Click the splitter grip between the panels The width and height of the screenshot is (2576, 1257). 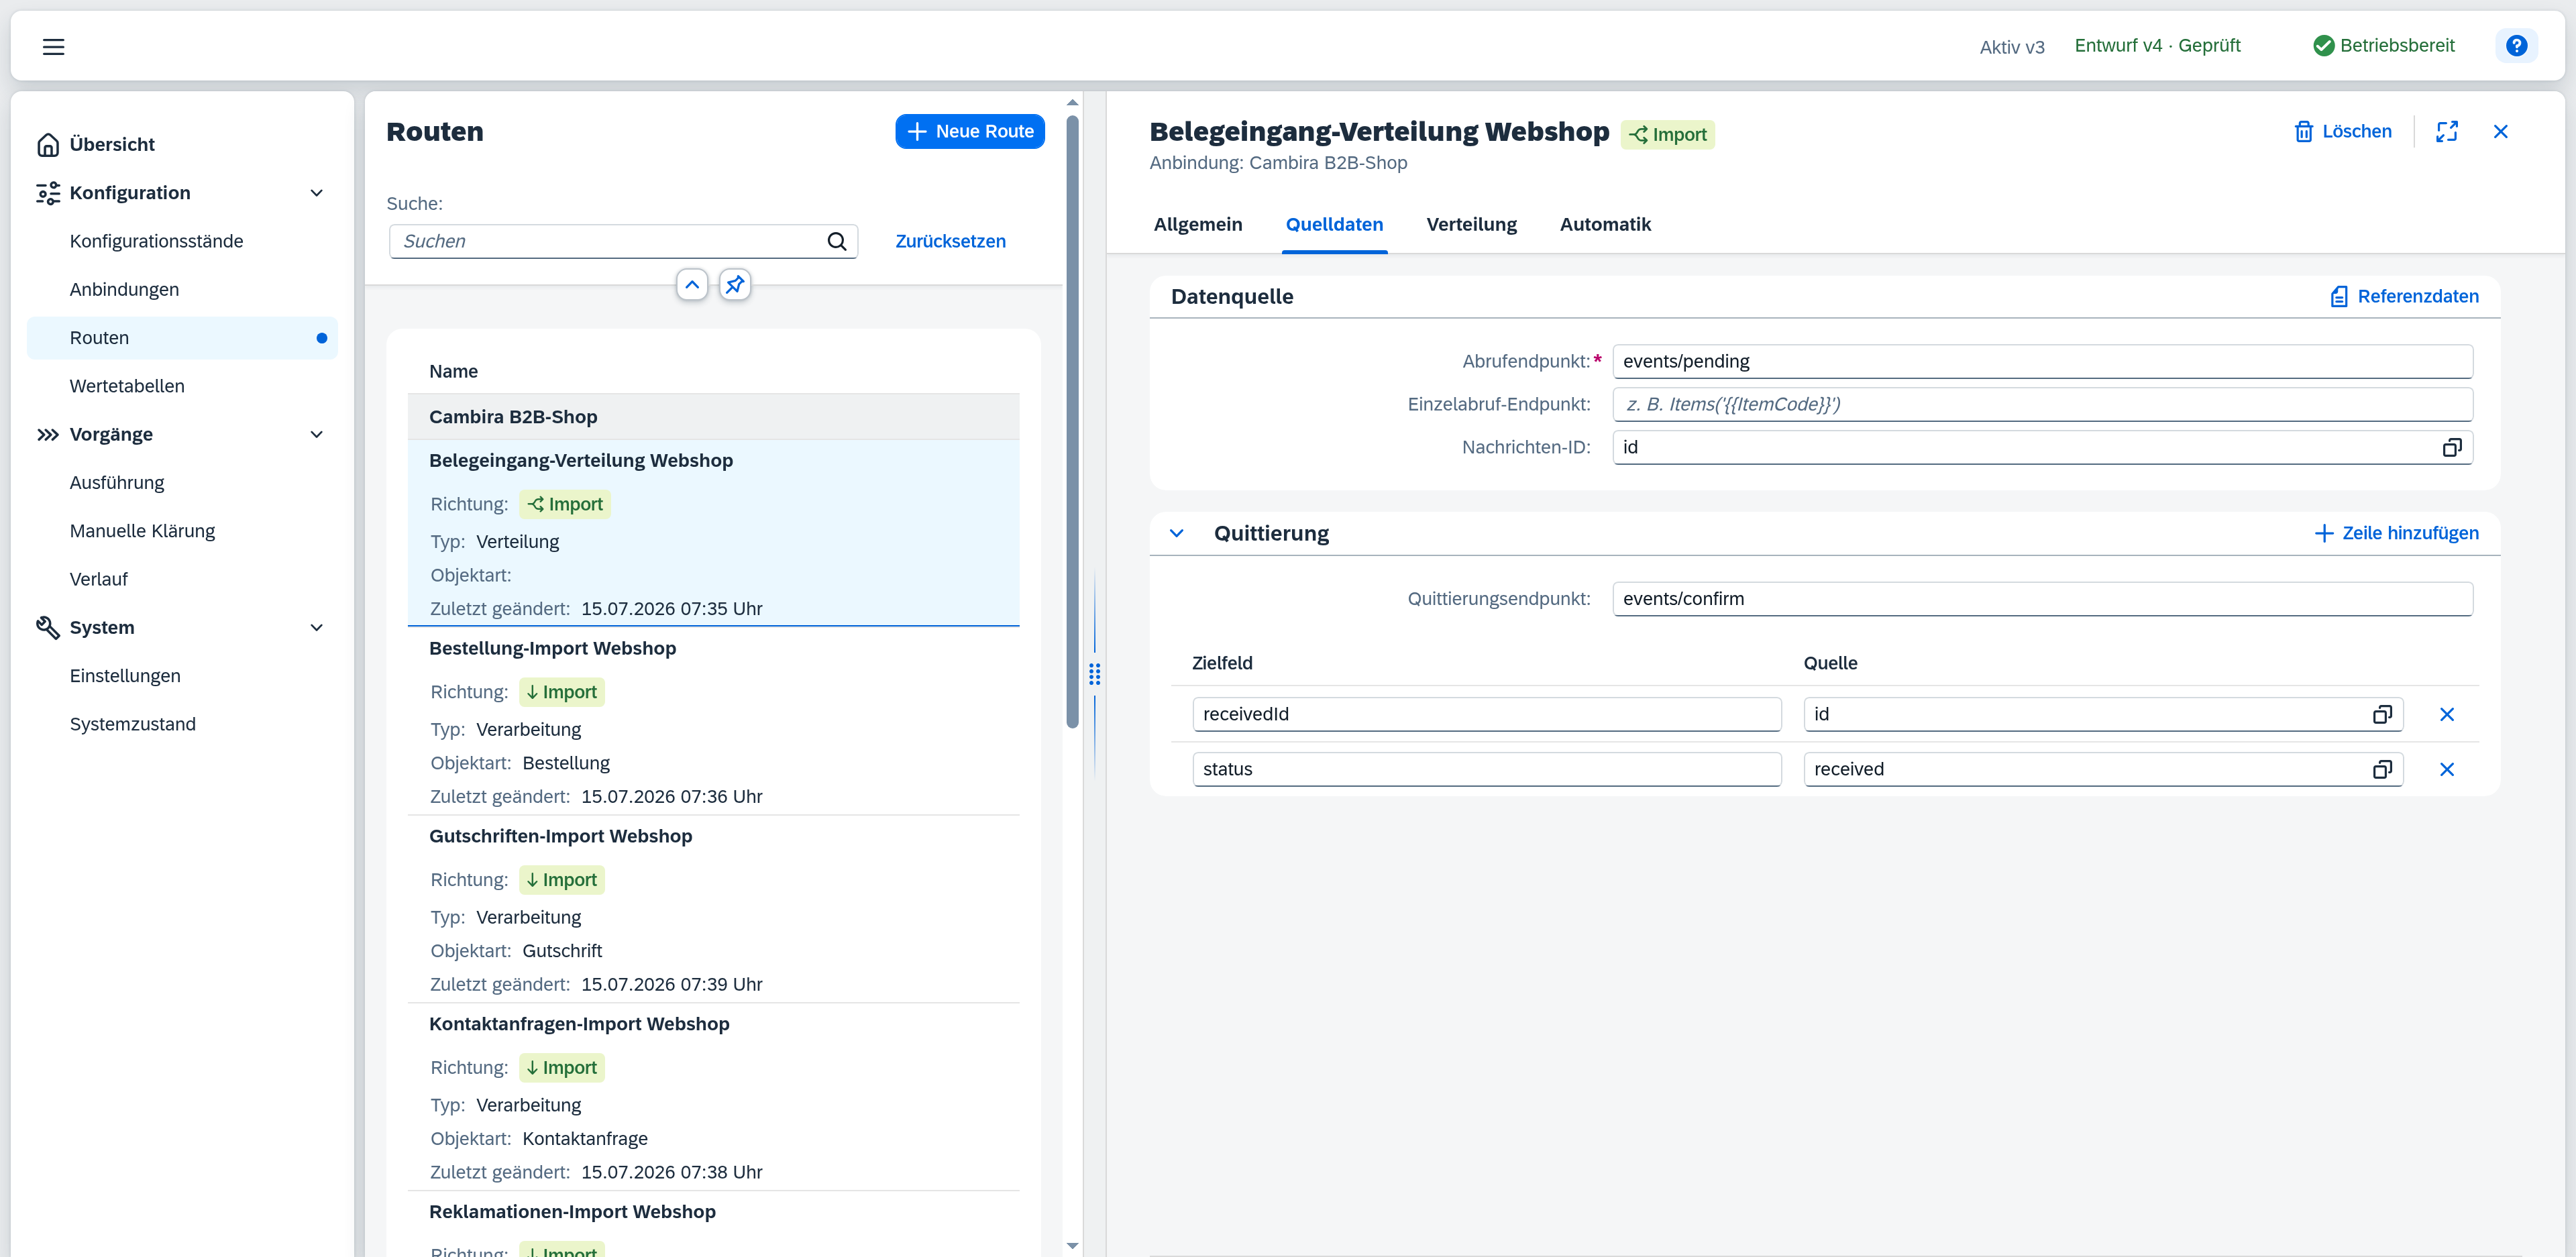(x=1094, y=675)
